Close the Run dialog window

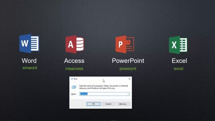(129, 79)
